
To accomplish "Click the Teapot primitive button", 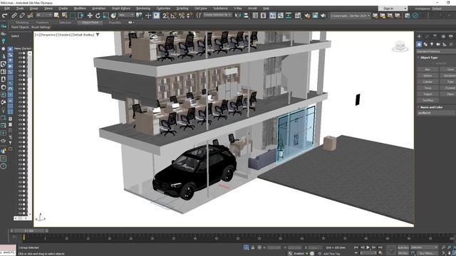I will click(x=427, y=94).
